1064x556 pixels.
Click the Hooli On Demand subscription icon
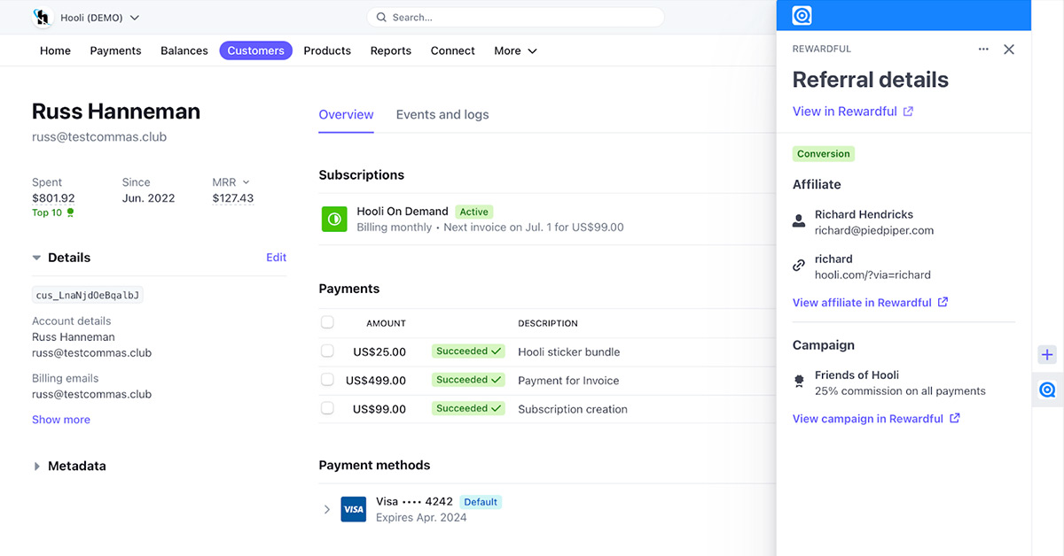click(x=334, y=219)
